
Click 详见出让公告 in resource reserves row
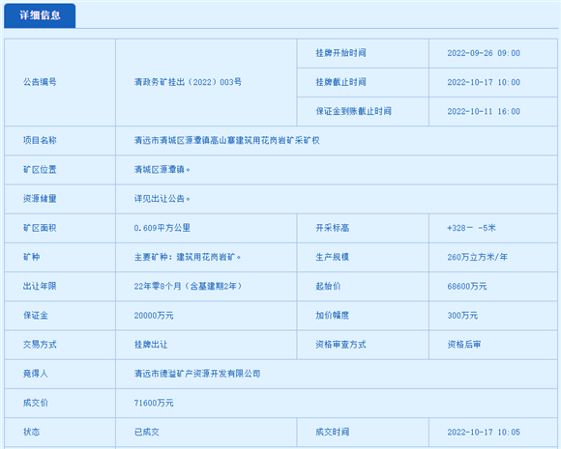tap(160, 199)
